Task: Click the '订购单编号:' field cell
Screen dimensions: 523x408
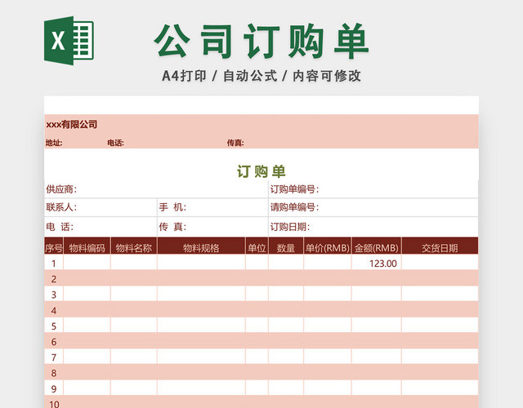Action: pos(373,189)
